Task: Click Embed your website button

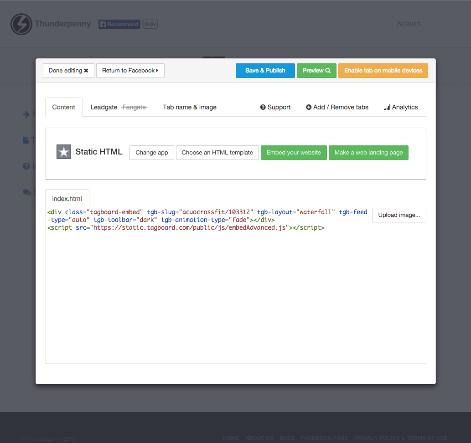Action: [294, 153]
